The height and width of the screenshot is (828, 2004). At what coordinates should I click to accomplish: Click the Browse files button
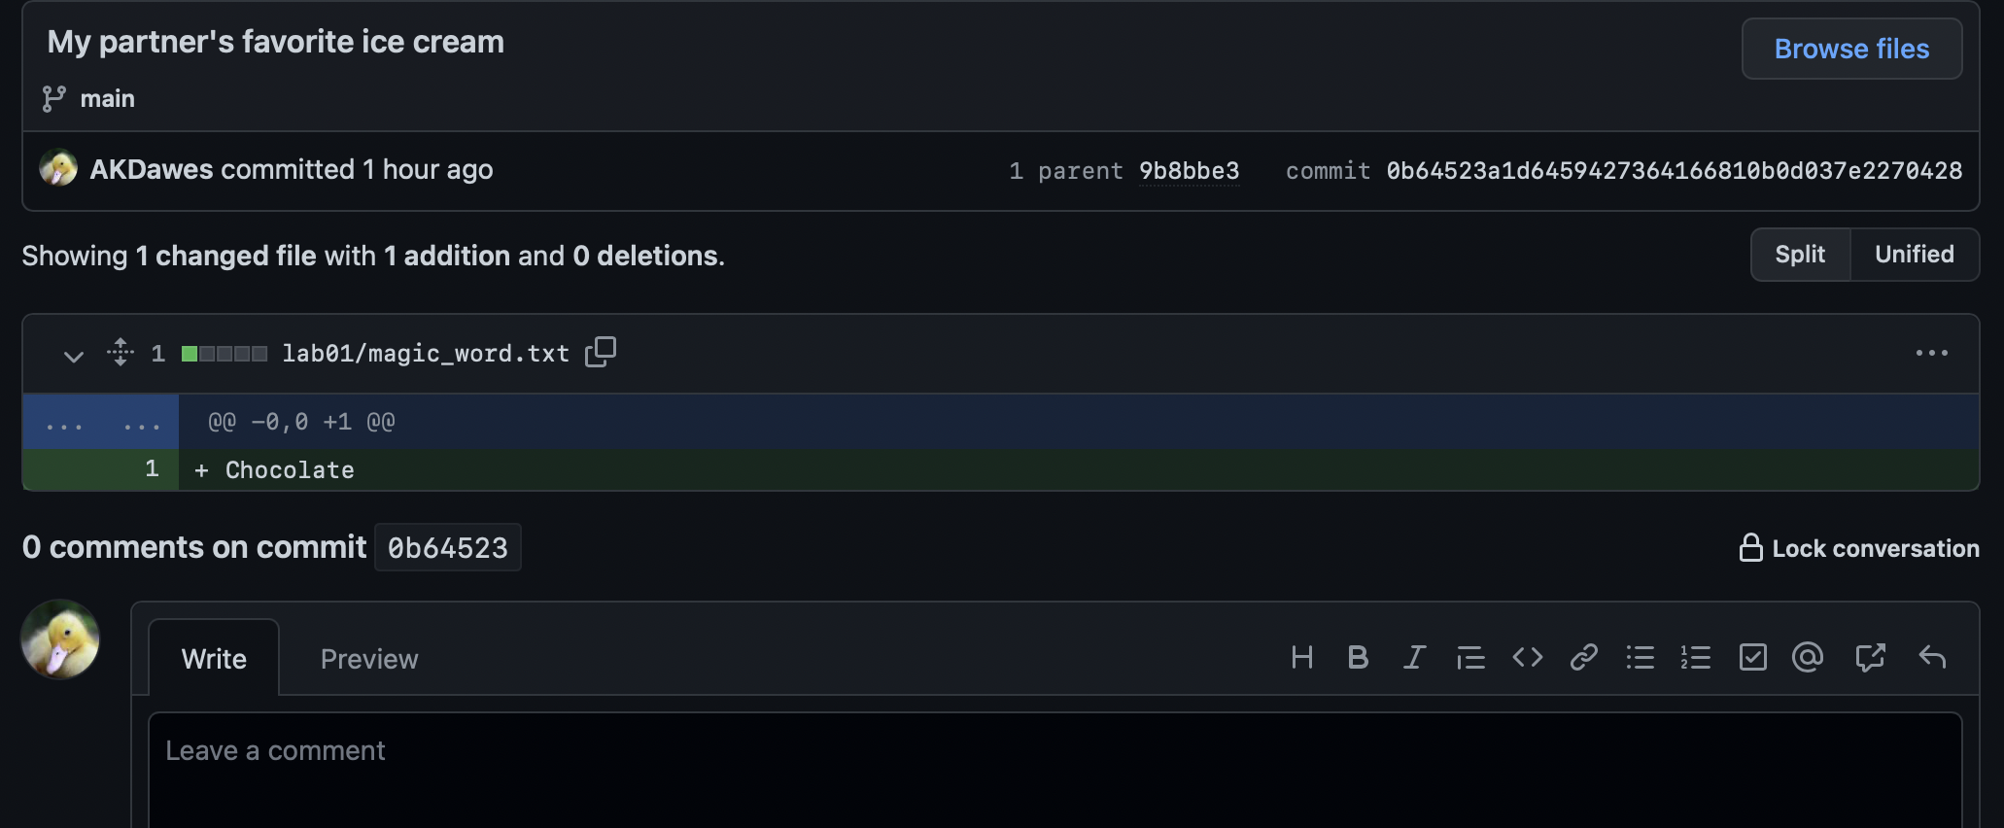1851,49
